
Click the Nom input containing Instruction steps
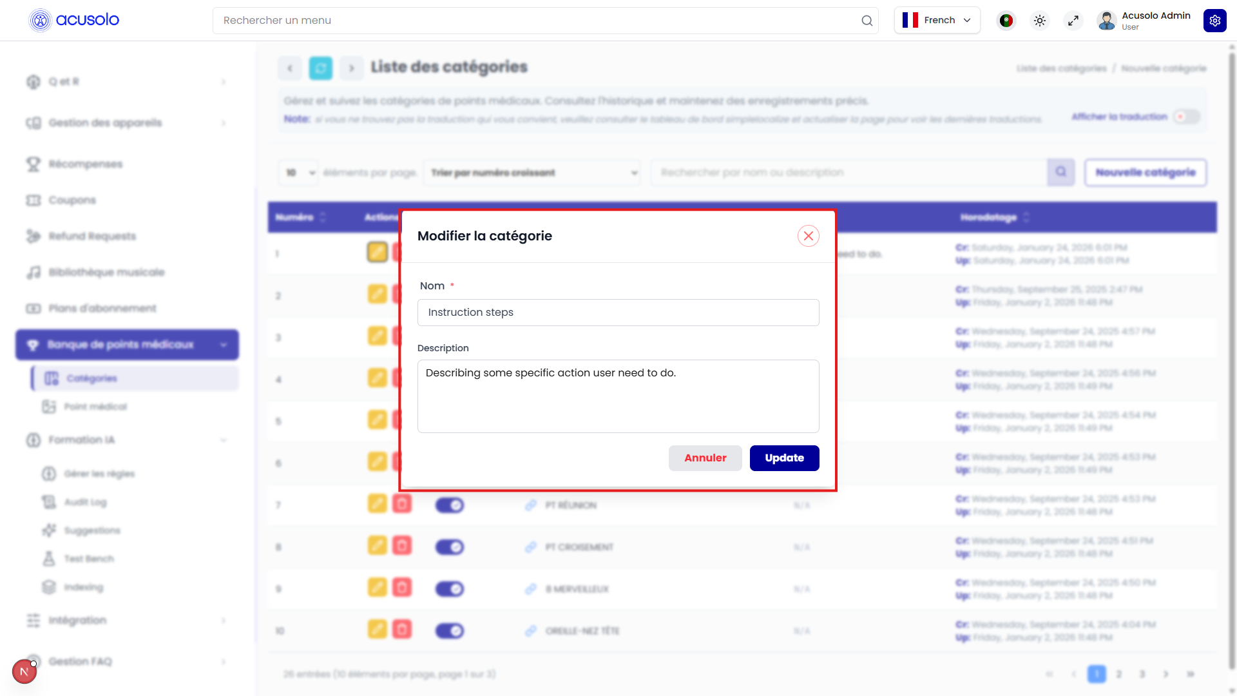(x=618, y=313)
